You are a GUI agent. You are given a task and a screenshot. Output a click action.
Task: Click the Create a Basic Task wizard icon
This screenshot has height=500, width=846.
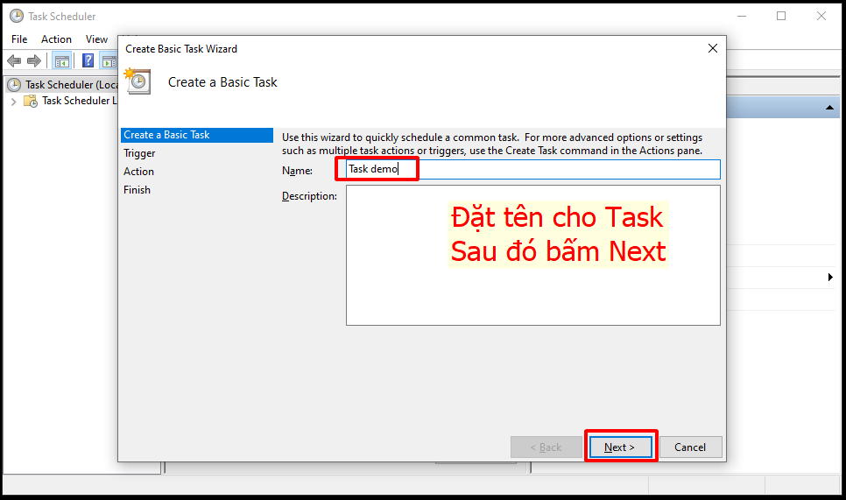point(138,81)
